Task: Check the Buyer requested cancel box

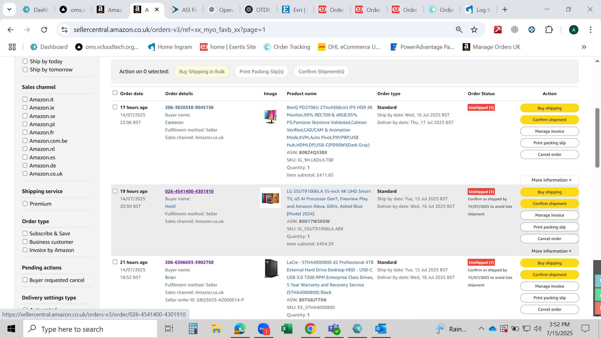Action: [25, 280]
